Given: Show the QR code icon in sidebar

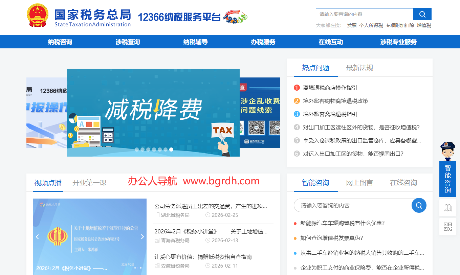Looking at the screenshot, I should [448, 227].
